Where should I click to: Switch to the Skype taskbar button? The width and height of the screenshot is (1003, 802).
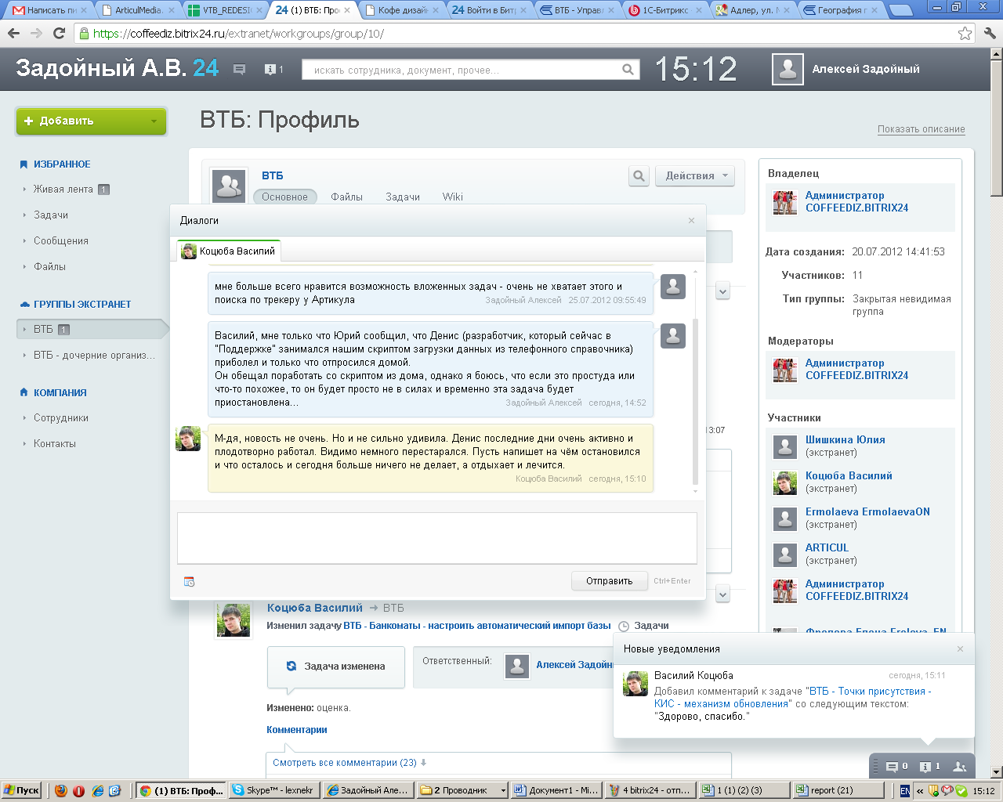click(x=273, y=790)
